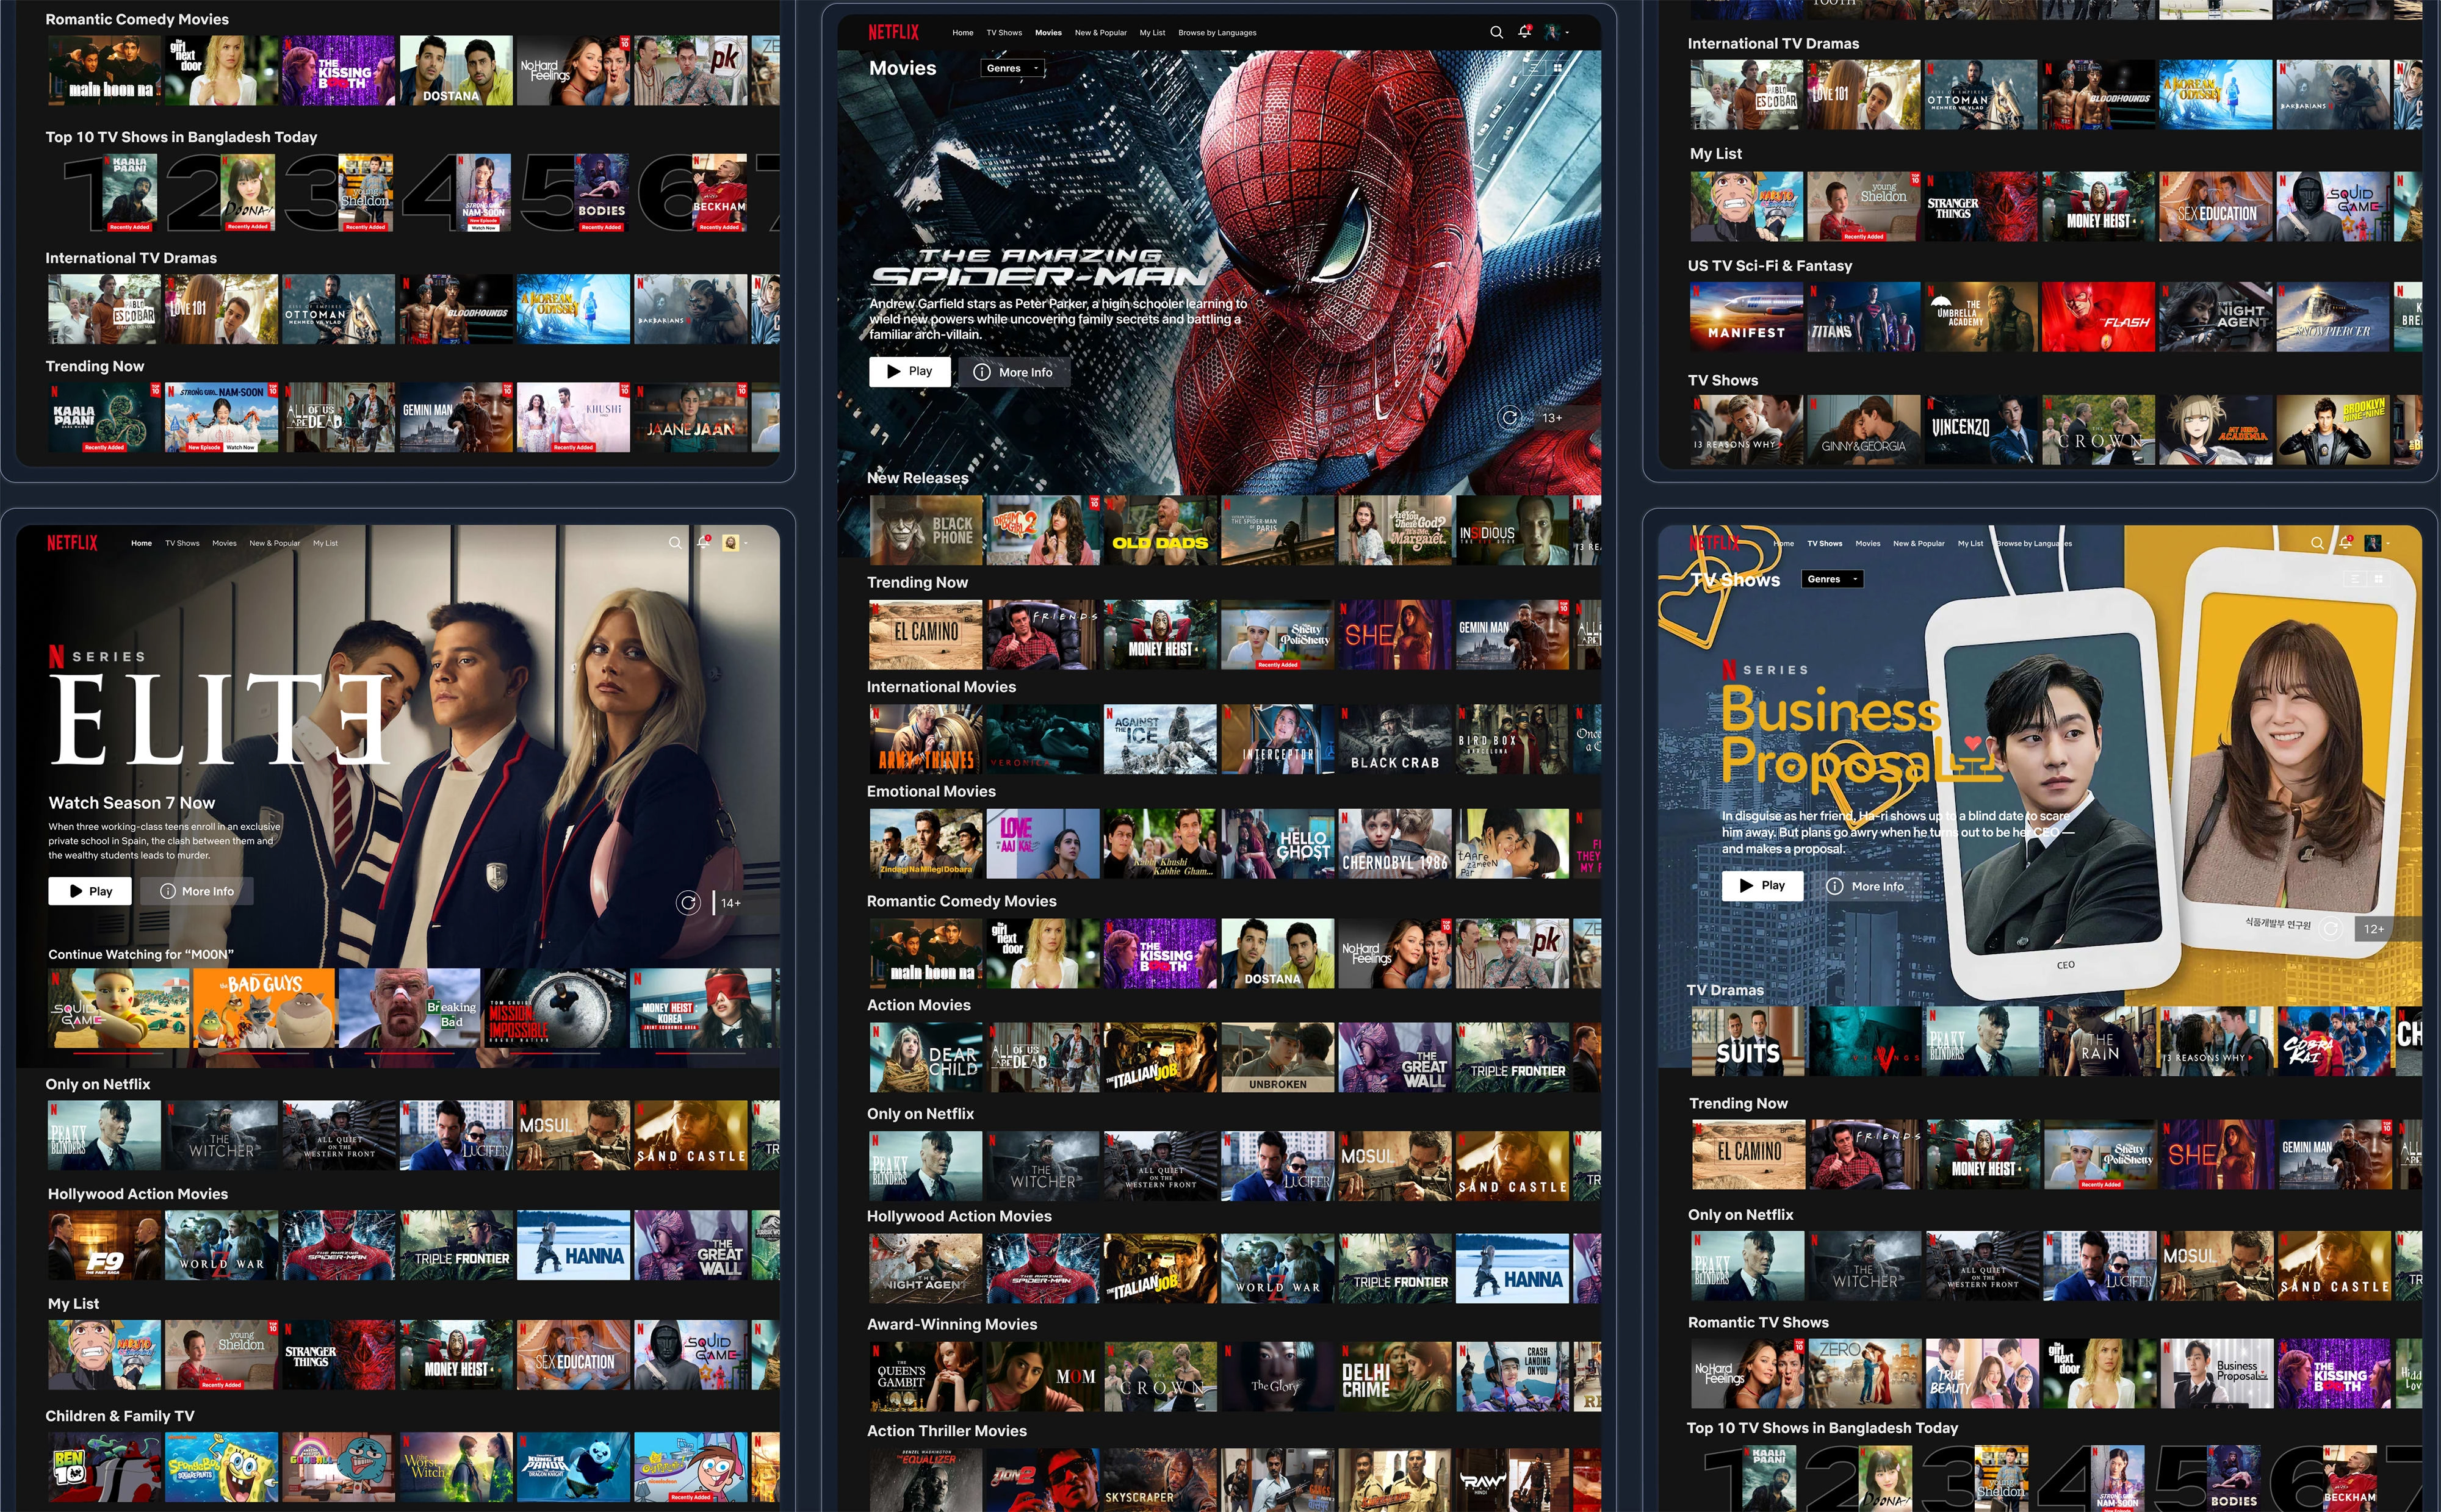Click the Netflix logo on the Movies page

click(893, 32)
